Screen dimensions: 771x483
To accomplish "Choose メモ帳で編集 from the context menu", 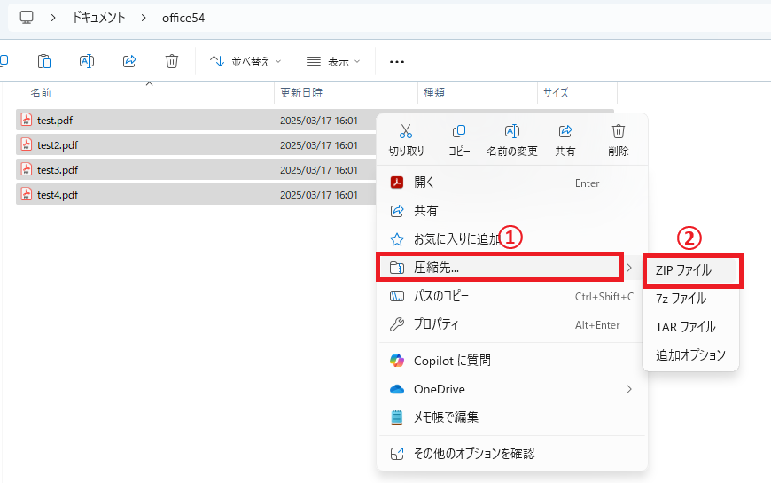I will point(512,417).
